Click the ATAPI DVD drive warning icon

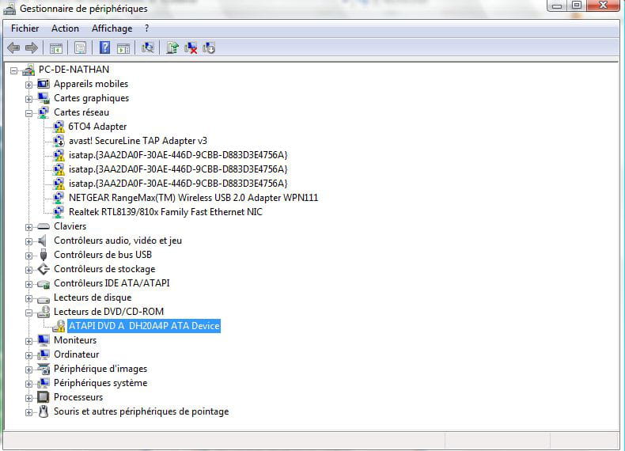[x=59, y=326]
